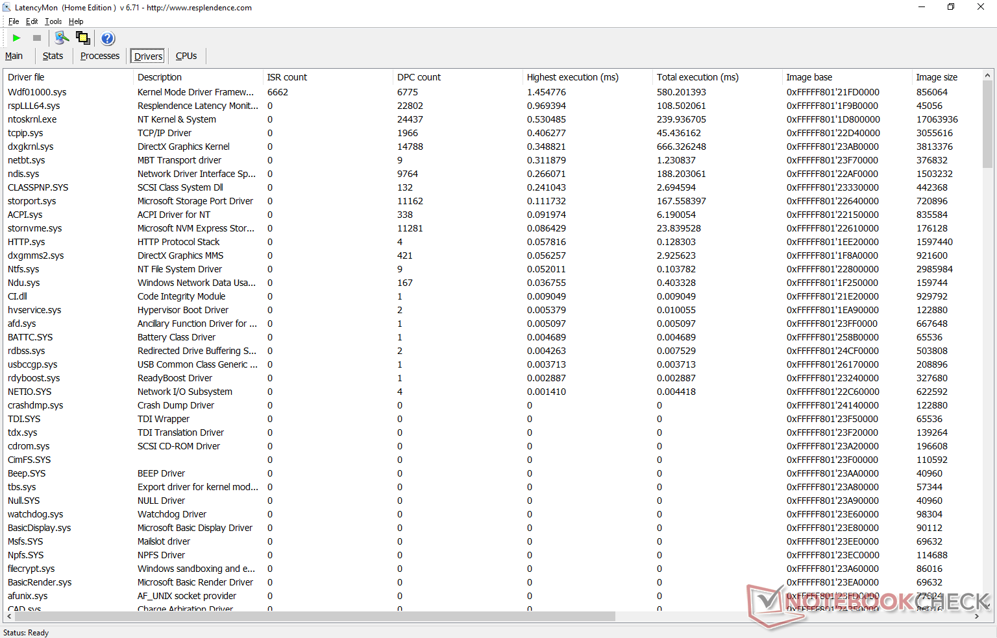The height and width of the screenshot is (638, 997).
Task: Select the Ndu.sys driver row
Action: tap(492, 283)
